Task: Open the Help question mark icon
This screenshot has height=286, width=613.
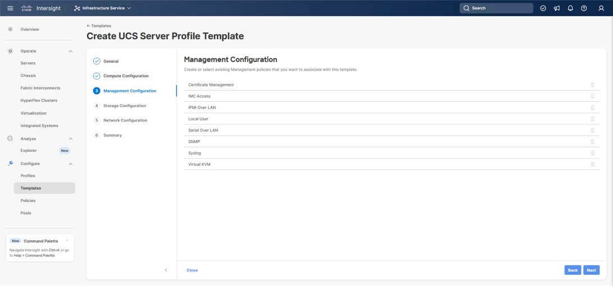Action: pos(584,8)
